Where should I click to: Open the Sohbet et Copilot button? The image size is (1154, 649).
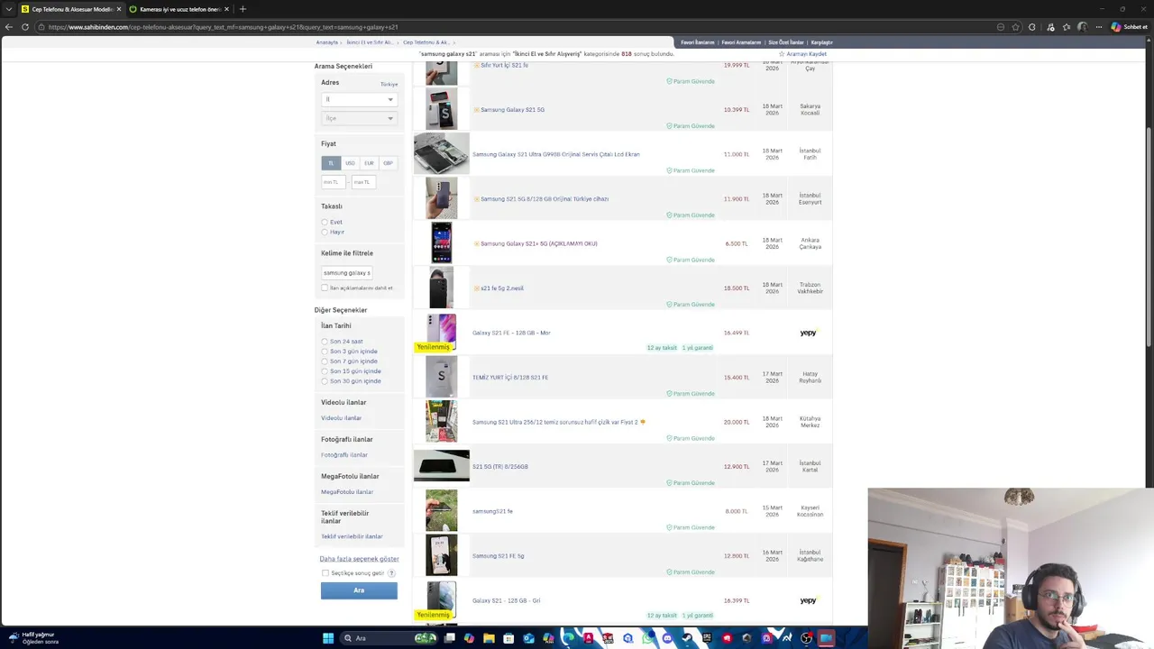pos(1130,27)
